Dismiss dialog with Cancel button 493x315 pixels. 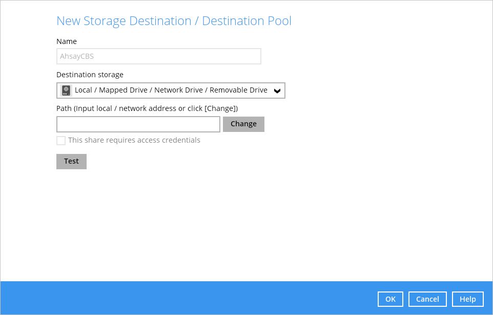(427, 299)
